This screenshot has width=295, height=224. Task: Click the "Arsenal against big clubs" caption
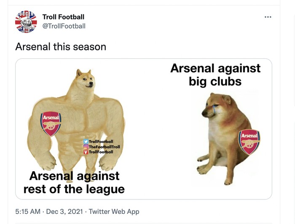tap(215, 74)
